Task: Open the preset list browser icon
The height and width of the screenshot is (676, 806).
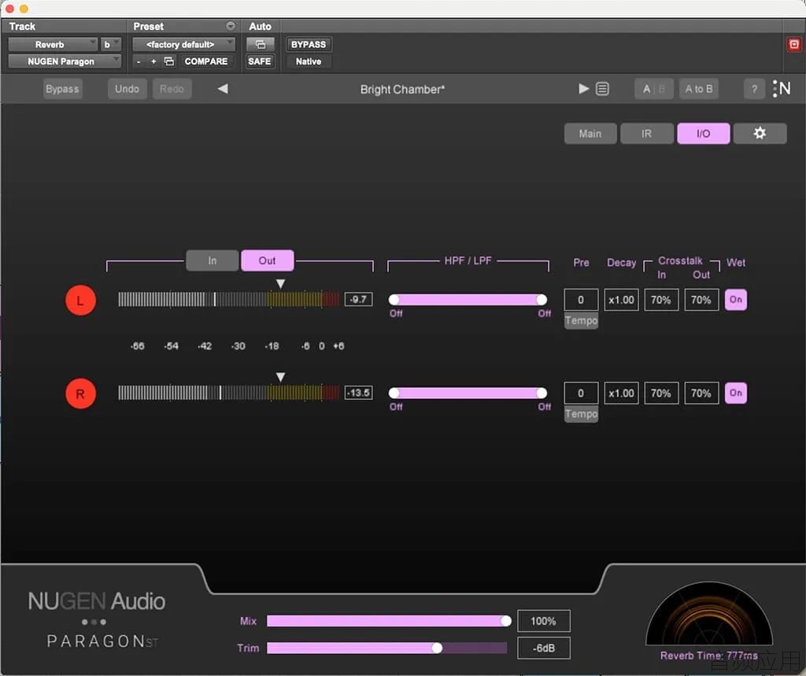Action: coord(602,89)
